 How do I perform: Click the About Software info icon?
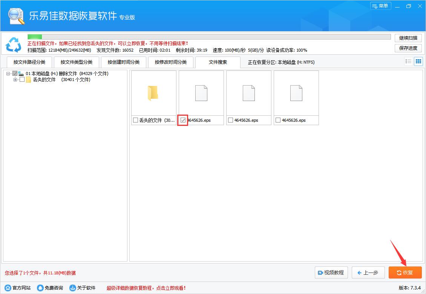pos(73,288)
